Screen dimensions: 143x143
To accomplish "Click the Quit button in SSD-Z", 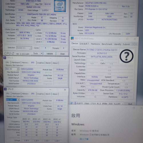I will pos(130,104).
